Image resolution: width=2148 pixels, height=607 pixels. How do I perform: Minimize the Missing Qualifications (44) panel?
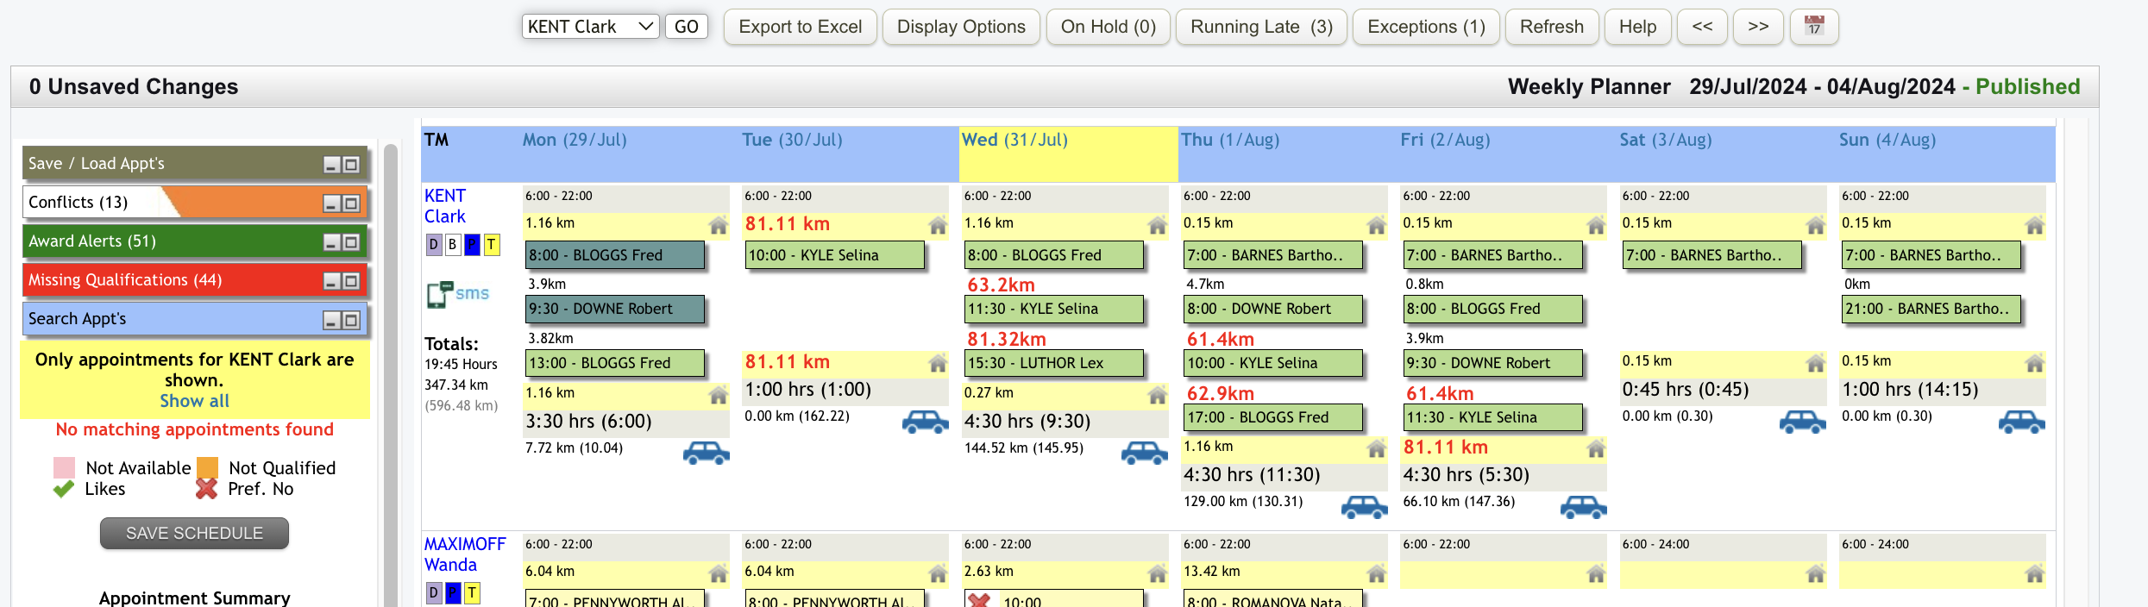click(331, 281)
